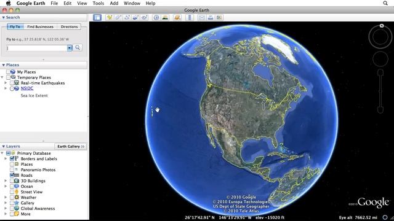This screenshot has height=221, width=394.
Task: Expand the Borders and Labels layer
Action: [x=6, y=158]
